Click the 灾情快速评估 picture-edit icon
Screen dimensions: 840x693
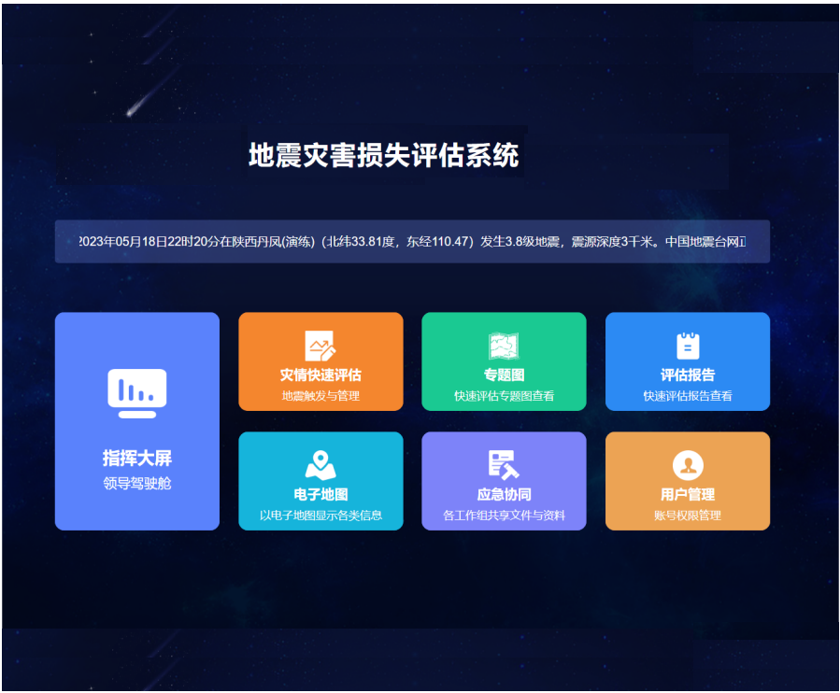tap(320, 346)
